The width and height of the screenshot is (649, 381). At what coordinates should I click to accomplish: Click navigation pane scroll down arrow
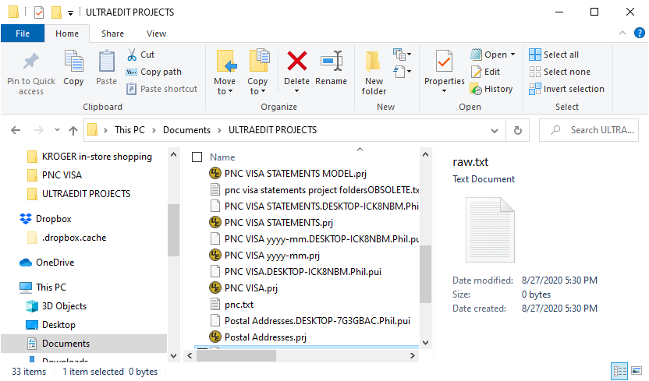(174, 356)
